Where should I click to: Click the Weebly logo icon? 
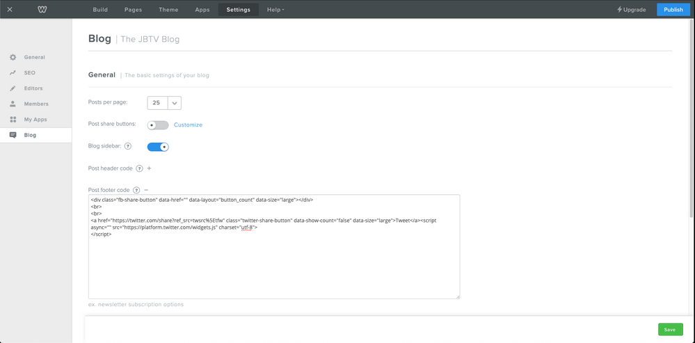point(42,10)
